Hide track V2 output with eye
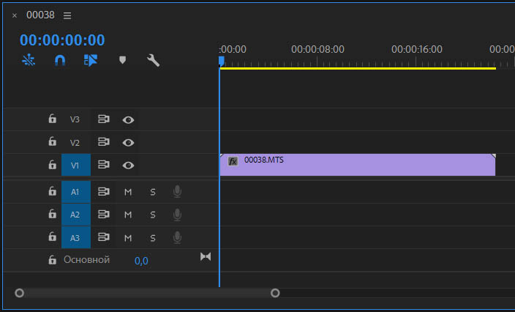 coord(128,143)
